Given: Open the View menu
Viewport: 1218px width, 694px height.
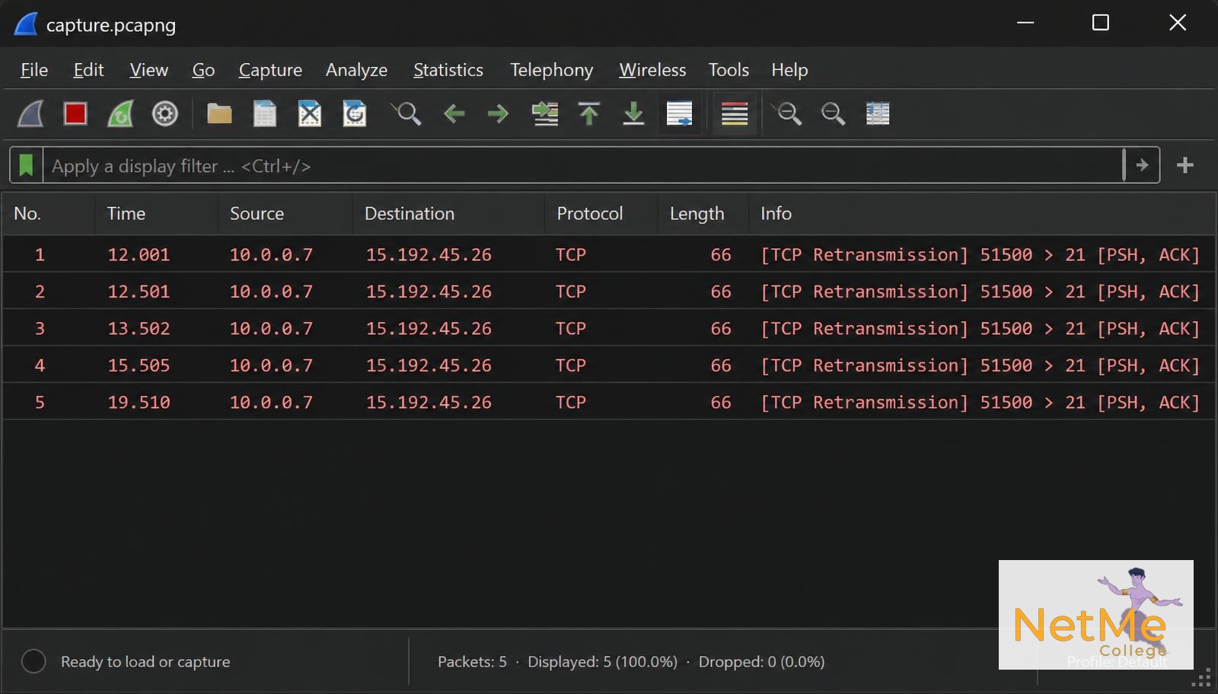Looking at the screenshot, I should tap(148, 70).
